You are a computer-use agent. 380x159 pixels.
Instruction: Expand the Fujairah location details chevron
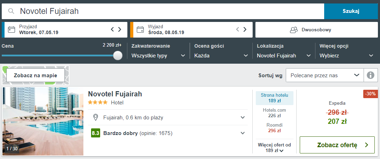243,118
